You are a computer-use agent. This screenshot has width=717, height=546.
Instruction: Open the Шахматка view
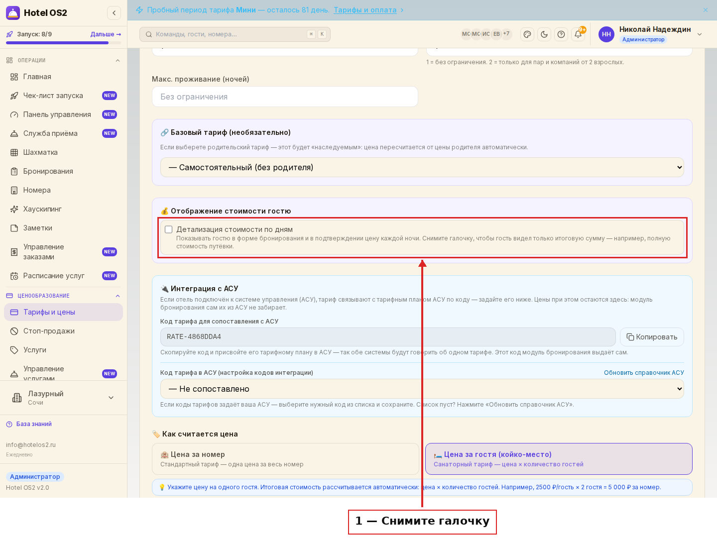click(63, 152)
